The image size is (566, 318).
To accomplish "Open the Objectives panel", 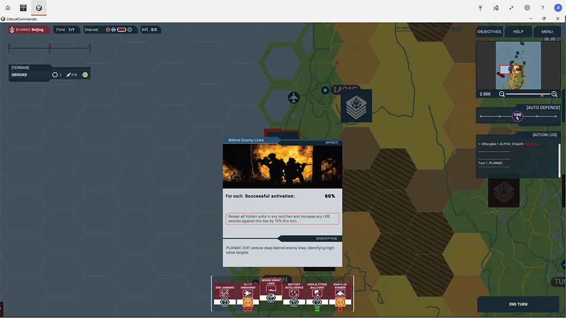I will coord(489,32).
